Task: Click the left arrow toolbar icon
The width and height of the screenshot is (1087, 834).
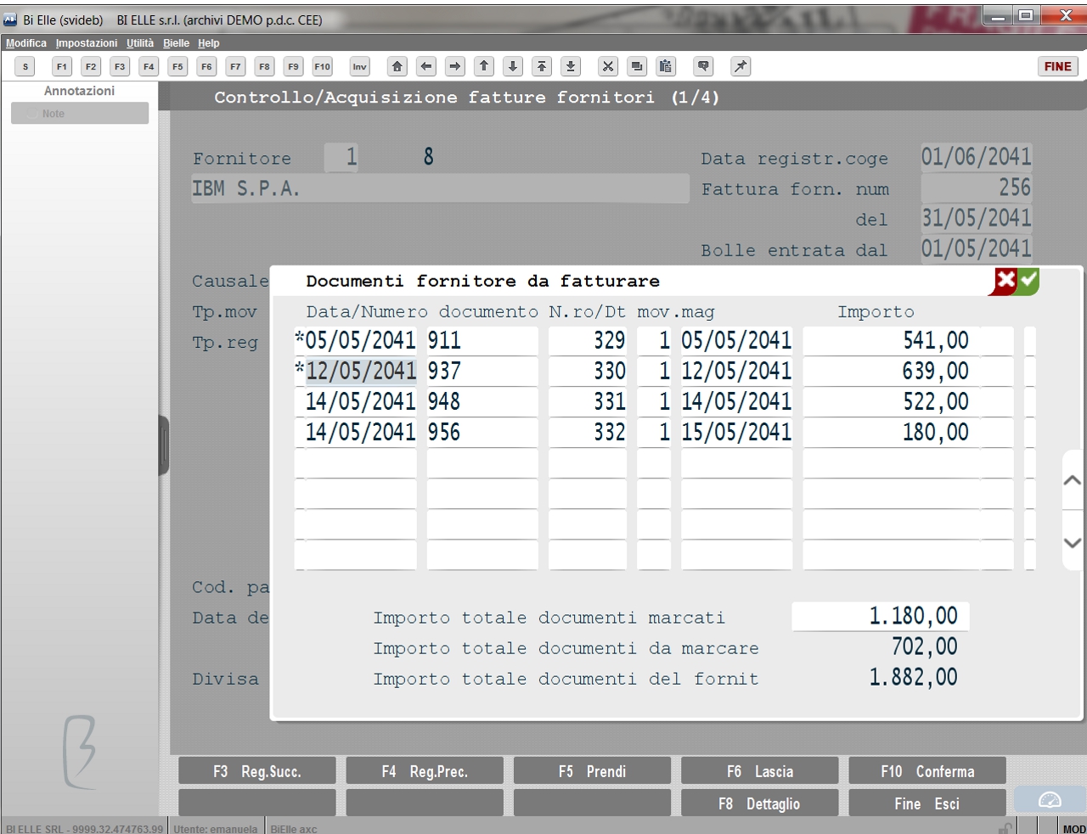Action: click(426, 66)
